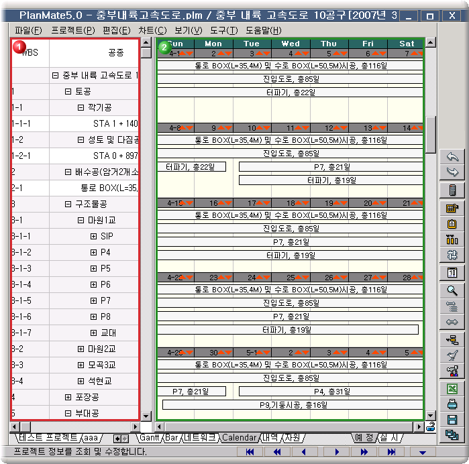Switch to the Gantt tab

(149, 438)
